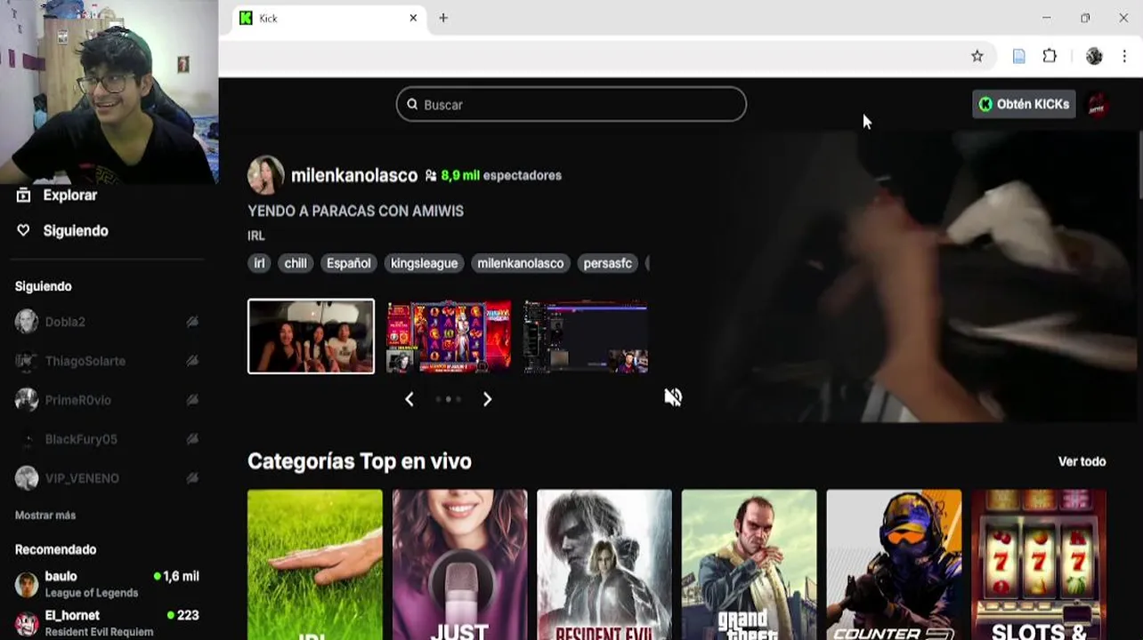Unmute the featured stream preview
This screenshot has height=640, width=1143.
tap(673, 397)
